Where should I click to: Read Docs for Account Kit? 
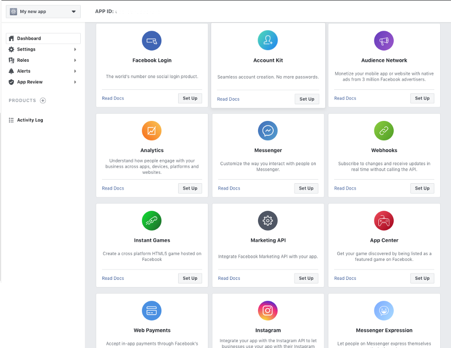(x=228, y=99)
